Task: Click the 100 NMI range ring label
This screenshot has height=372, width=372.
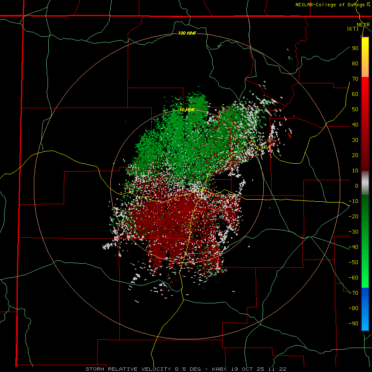Action: click(187, 33)
